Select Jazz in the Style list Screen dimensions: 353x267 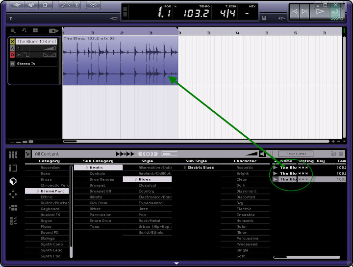click(x=142, y=209)
